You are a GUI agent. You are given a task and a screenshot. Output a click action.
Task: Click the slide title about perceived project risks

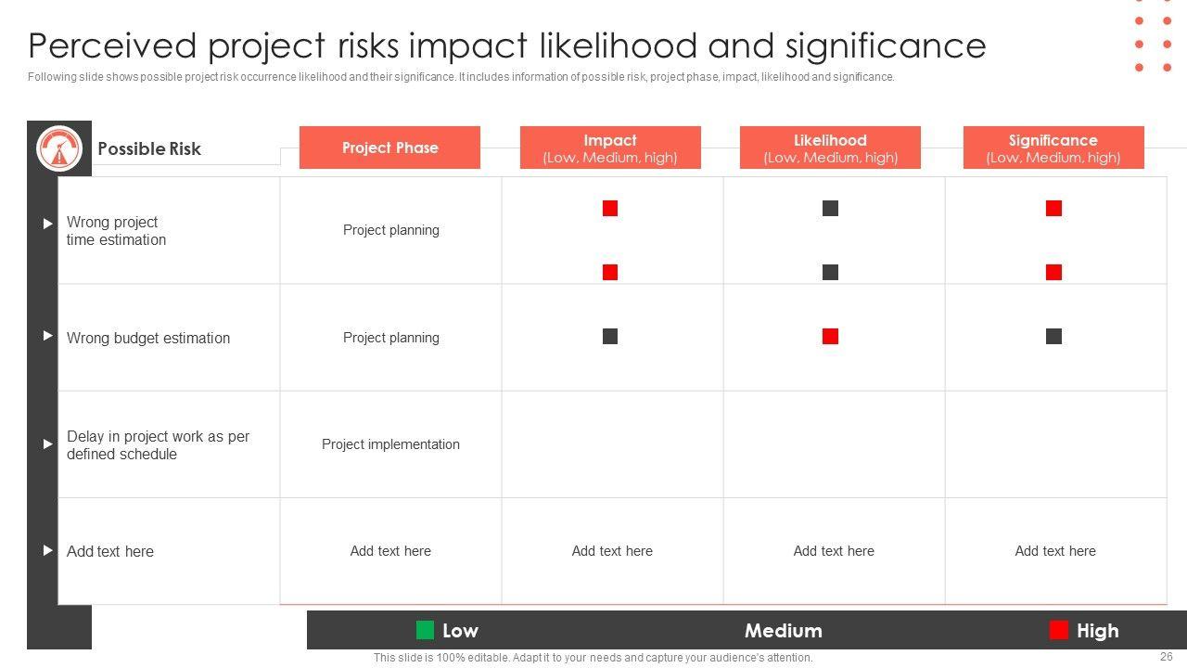pyautogui.click(x=506, y=45)
